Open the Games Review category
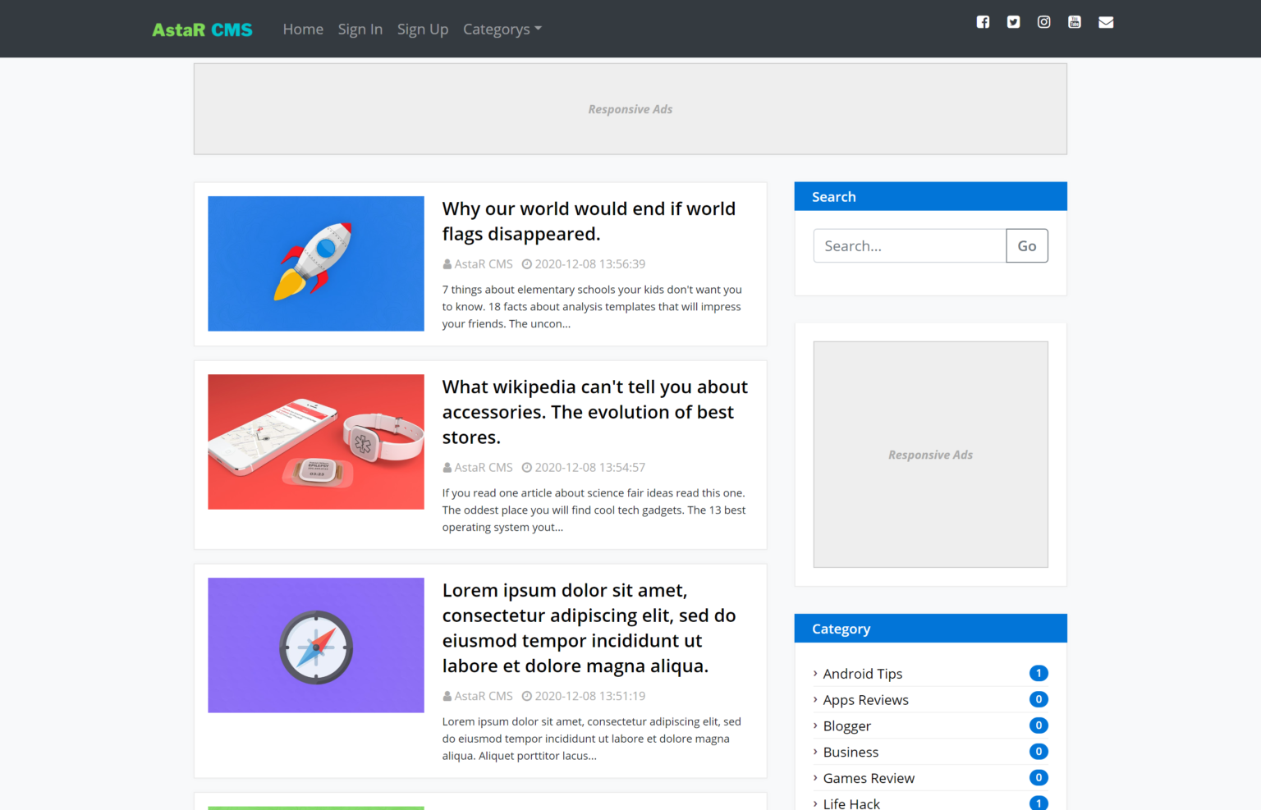Image resolution: width=1261 pixels, height=810 pixels. (869, 779)
